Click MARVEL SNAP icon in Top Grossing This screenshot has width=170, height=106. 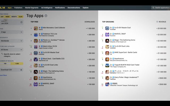coord(107,35)
